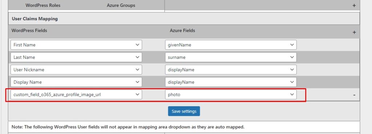Remove the photo mapping row with minus icon
The height and width of the screenshot is (134, 372).
[x=354, y=95]
